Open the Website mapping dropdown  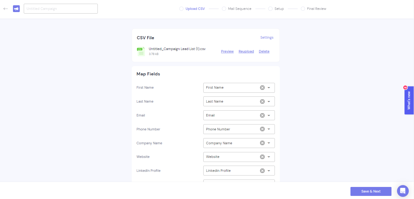coord(269,157)
